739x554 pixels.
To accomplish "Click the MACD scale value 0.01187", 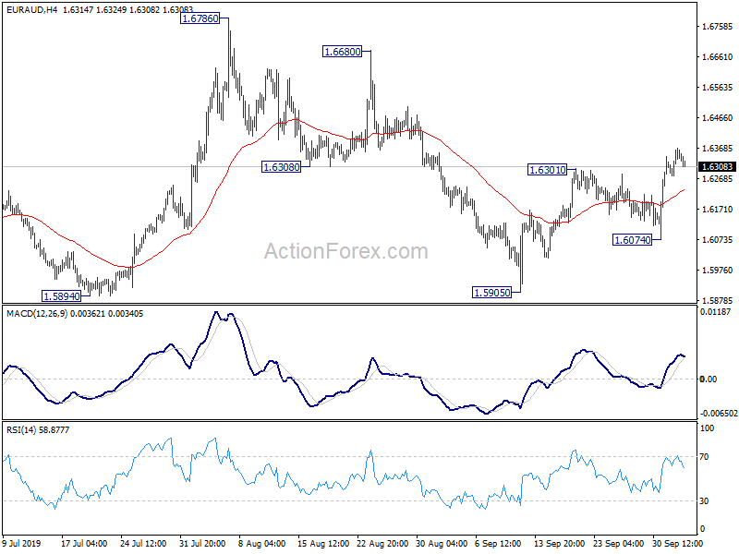I will point(715,312).
